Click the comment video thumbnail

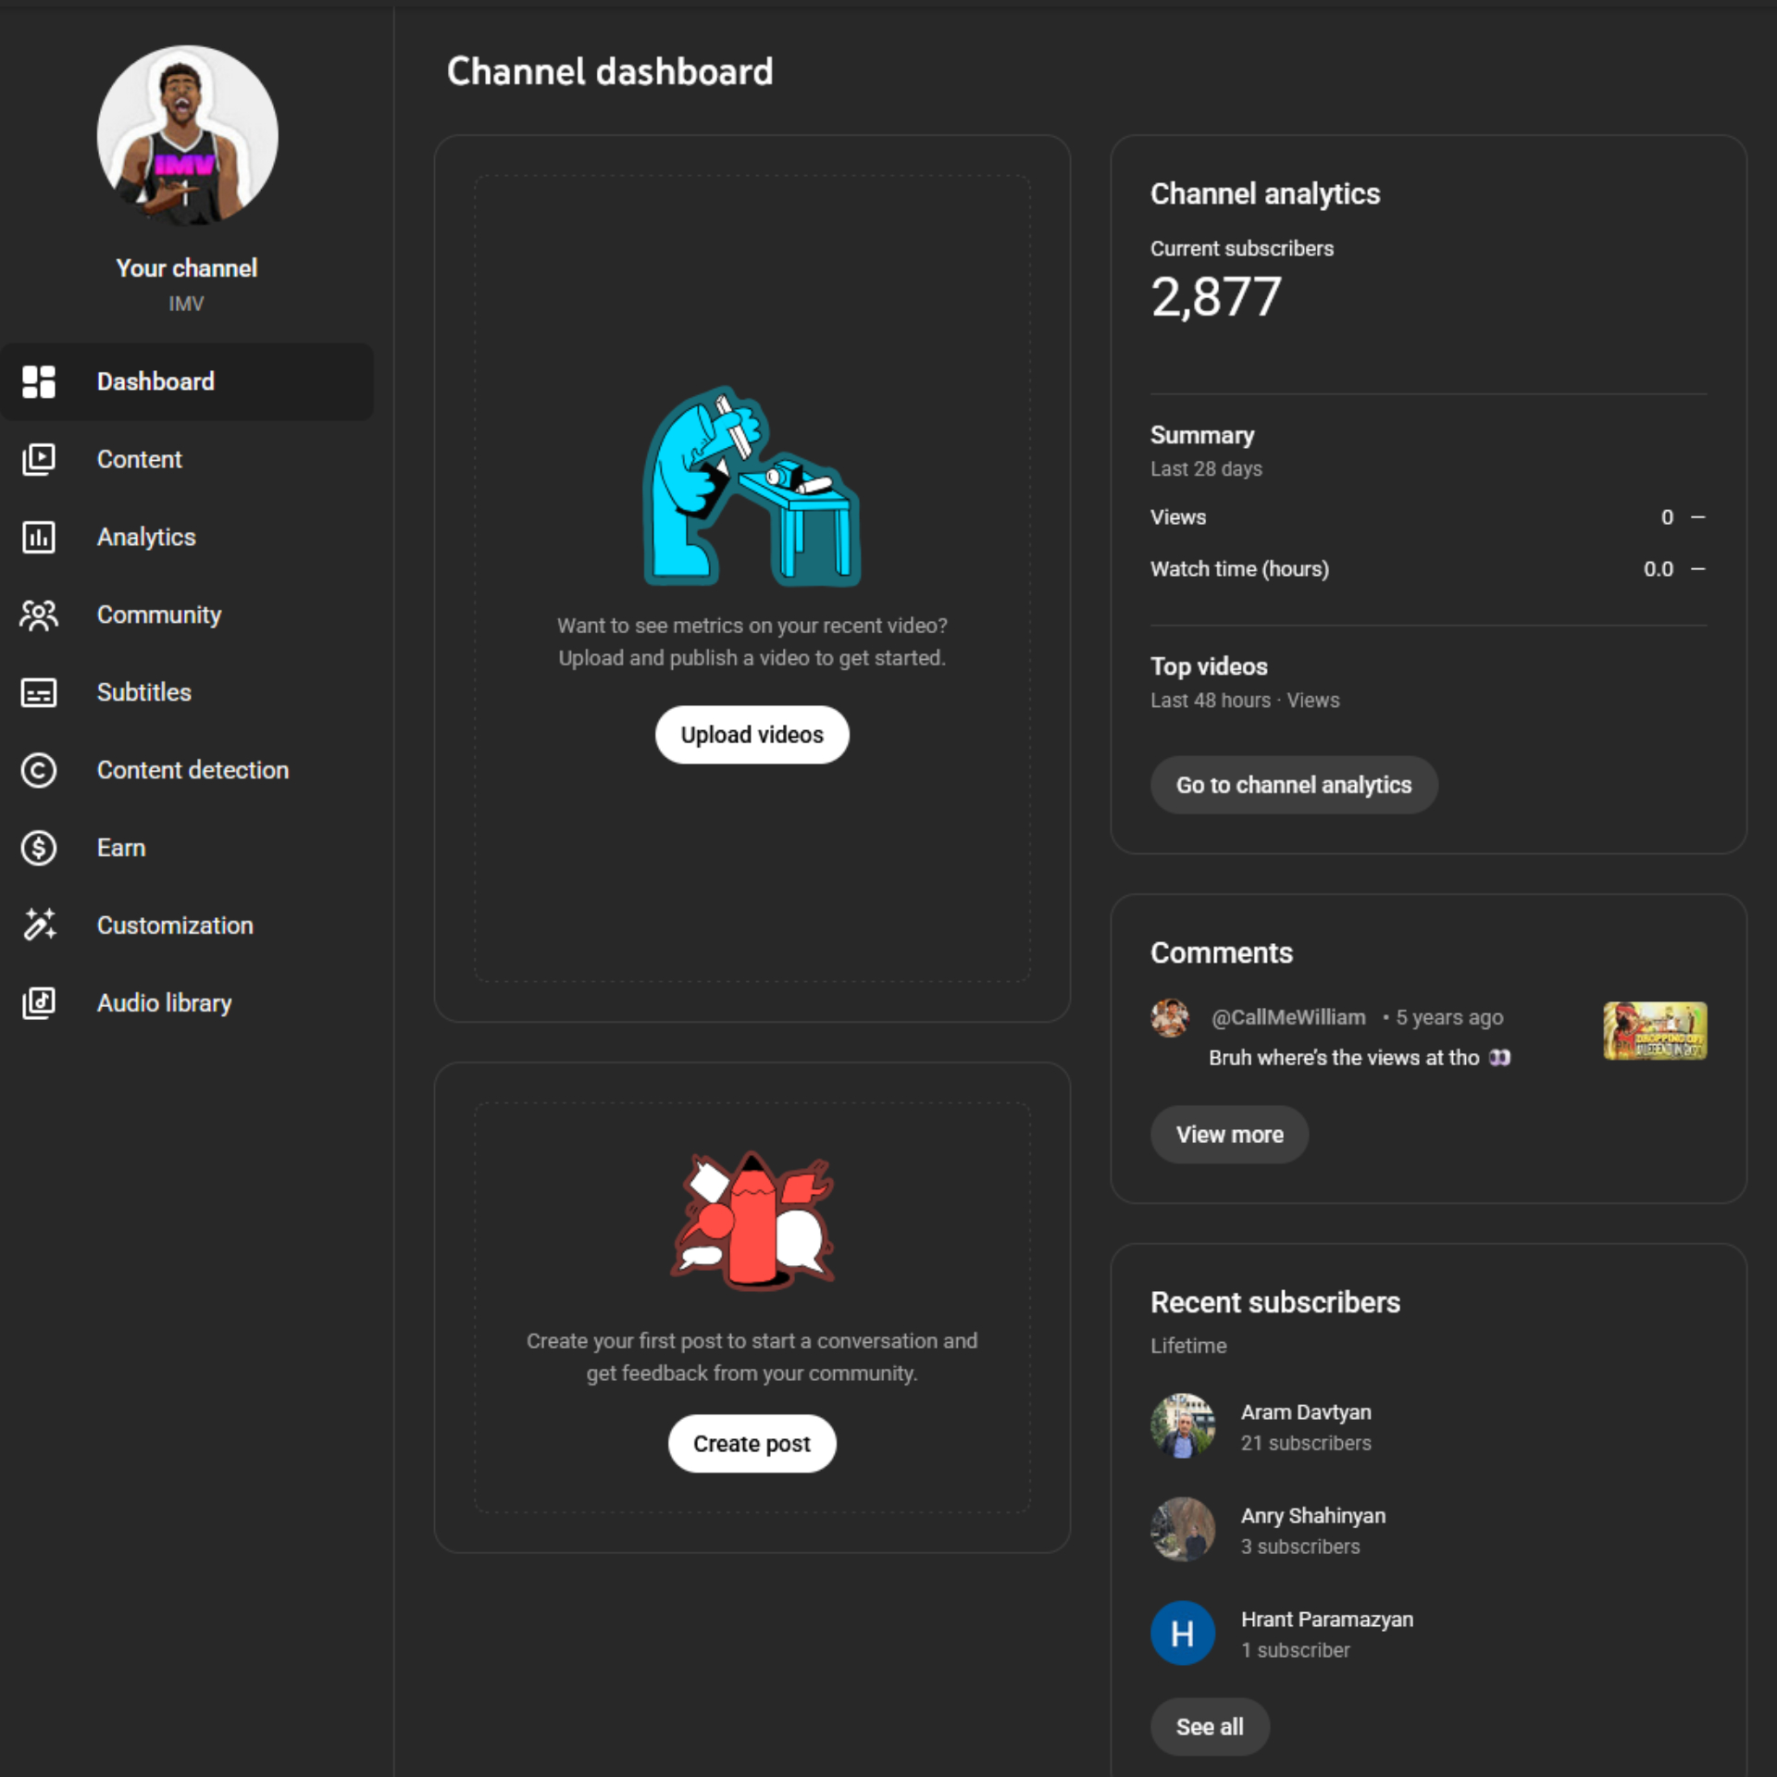pyautogui.click(x=1654, y=1032)
